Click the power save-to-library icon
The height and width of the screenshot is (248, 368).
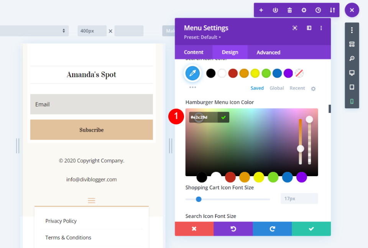275,10
